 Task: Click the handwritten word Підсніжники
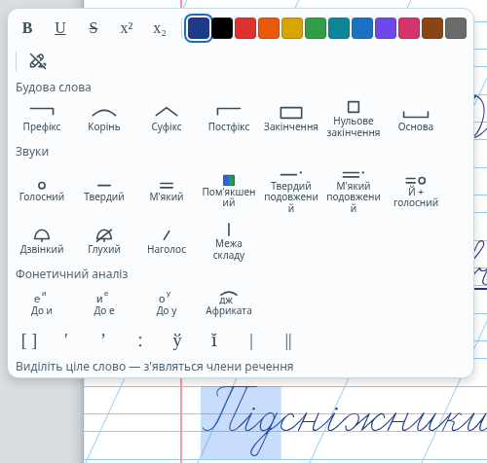pos(344,421)
